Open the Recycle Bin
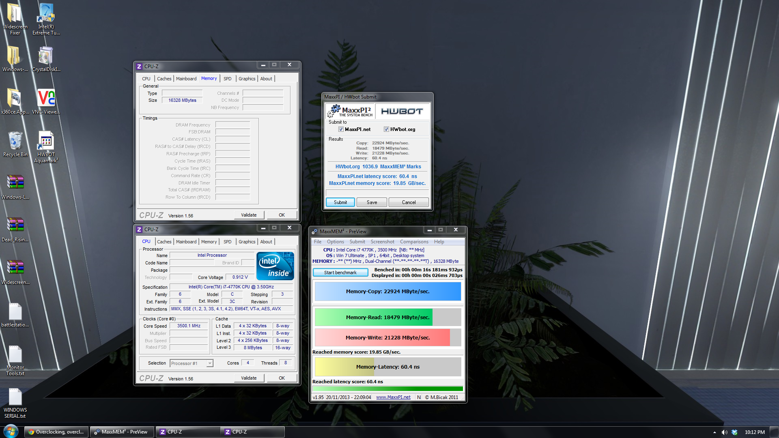779x438 pixels. click(15, 144)
